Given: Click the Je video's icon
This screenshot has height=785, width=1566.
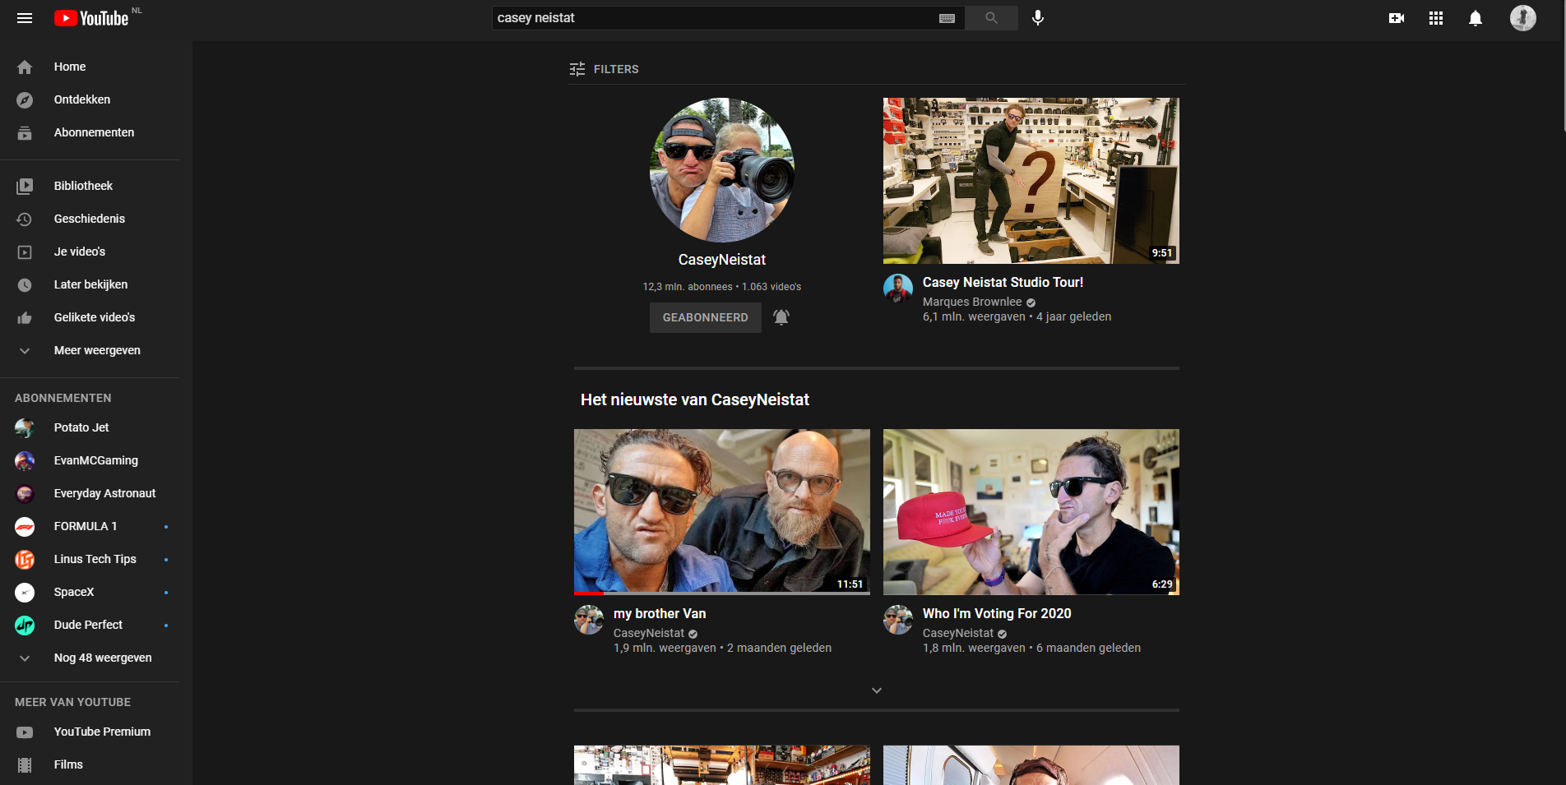Looking at the screenshot, I should 25,252.
